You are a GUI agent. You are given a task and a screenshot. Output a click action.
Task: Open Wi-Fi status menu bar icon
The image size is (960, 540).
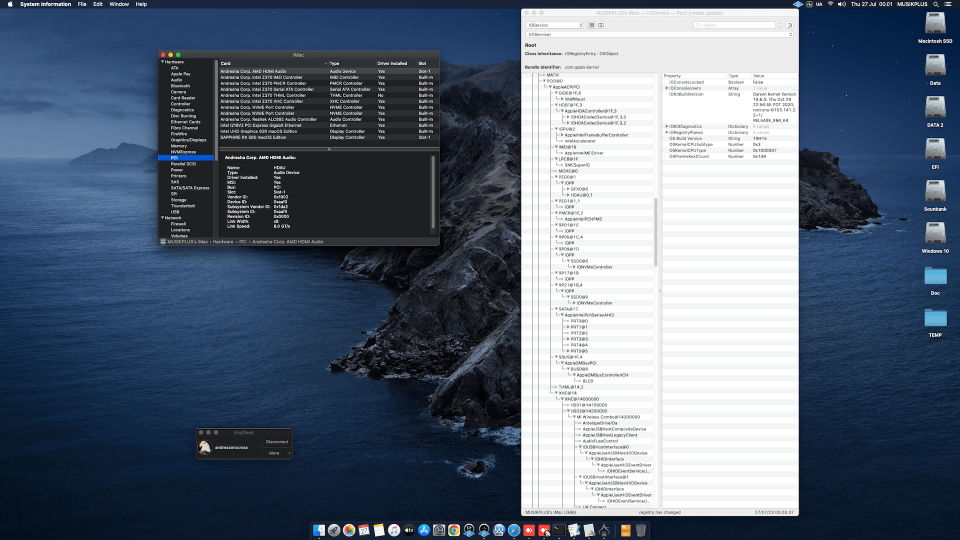coord(830,4)
